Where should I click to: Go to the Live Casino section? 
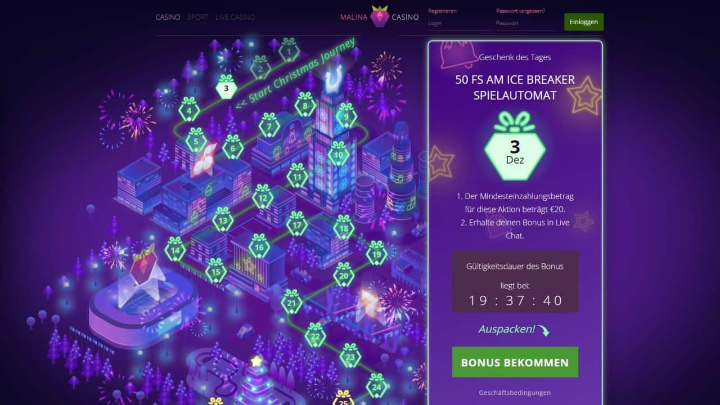coord(235,17)
